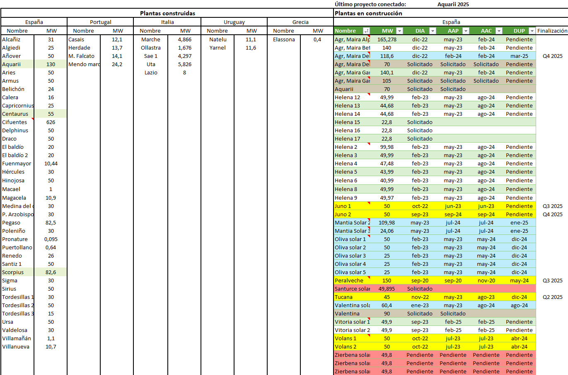Open the DUP column filter dropdown

[532, 31]
